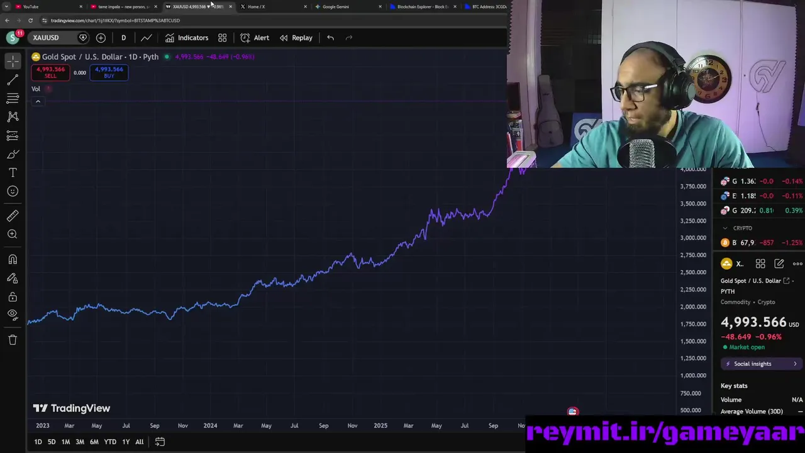
Task: Click the XAUUSD symbol search field
Action: pyautogui.click(x=53, y=38)
